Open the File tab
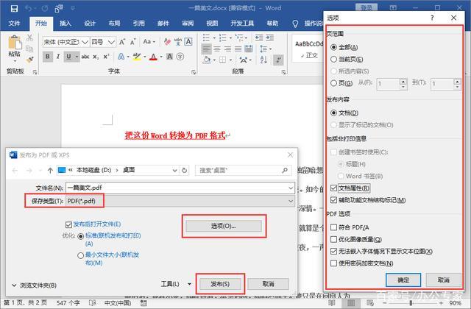Screen dimensions: 471x309 14,23
